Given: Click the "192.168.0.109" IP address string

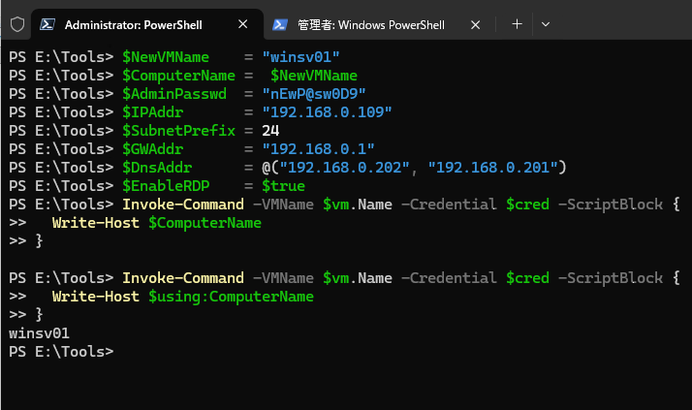Looking at the screenshot, I should click(327, 112).
